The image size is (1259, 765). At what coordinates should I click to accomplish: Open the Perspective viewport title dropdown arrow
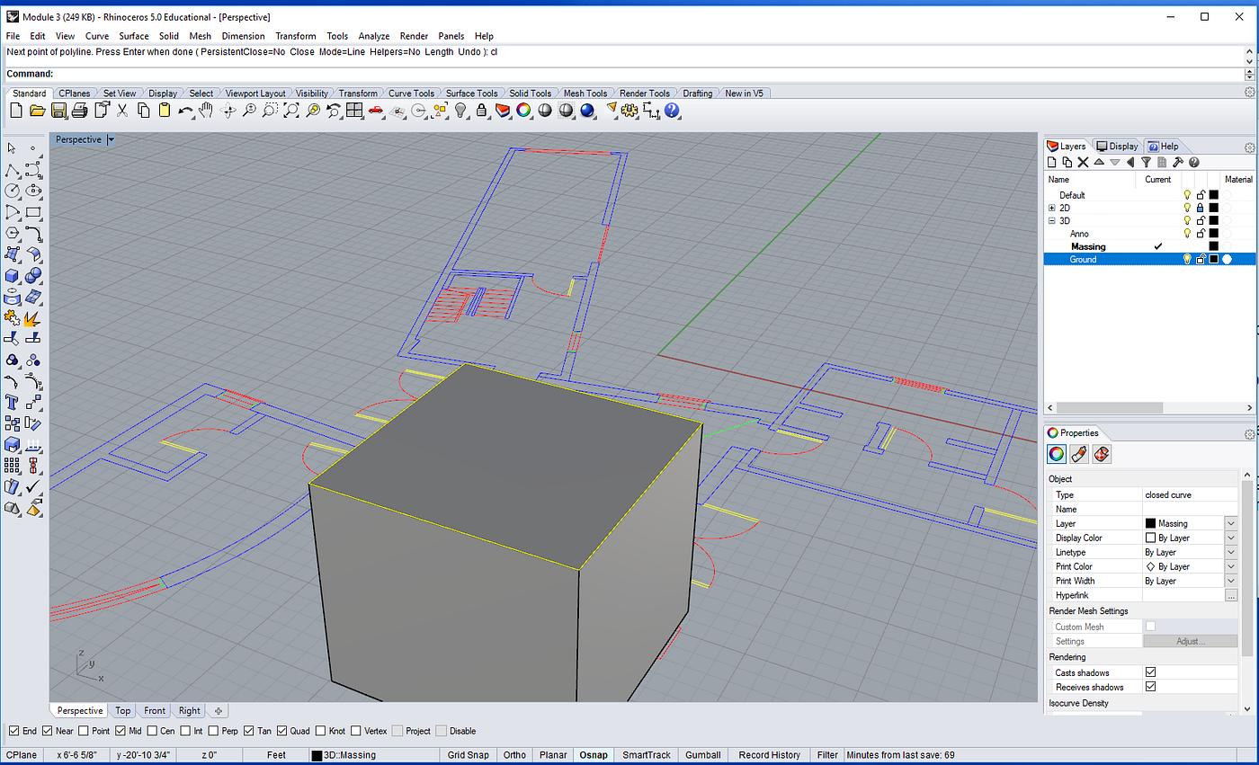111,140
